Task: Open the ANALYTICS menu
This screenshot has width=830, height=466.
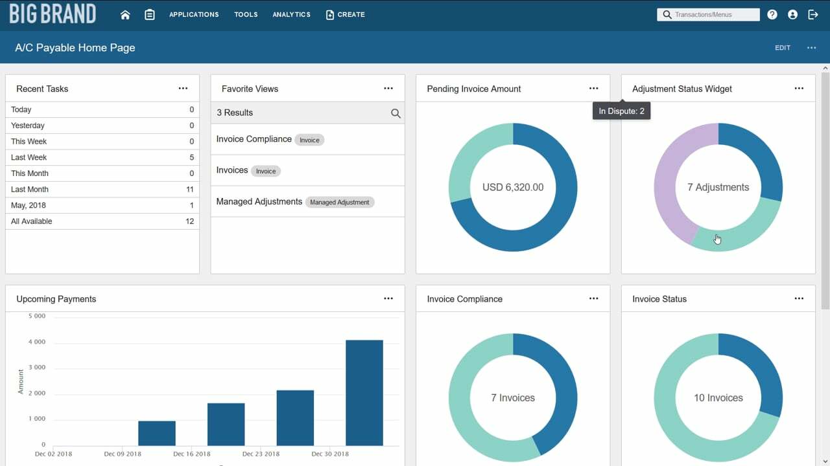Action: tap(291, 14)
